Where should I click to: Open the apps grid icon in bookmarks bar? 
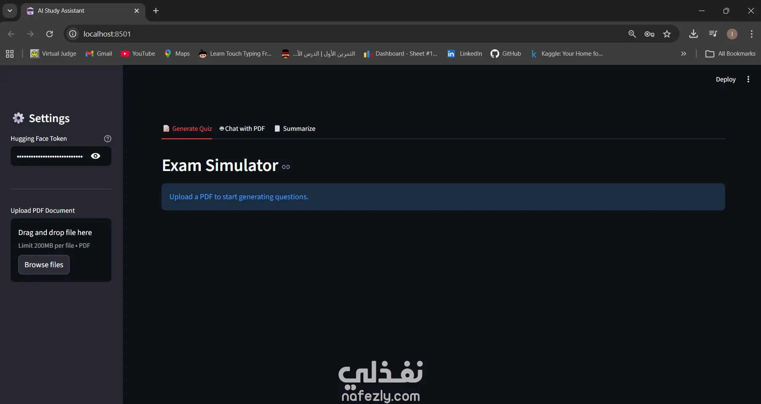[x=10, y=54]
